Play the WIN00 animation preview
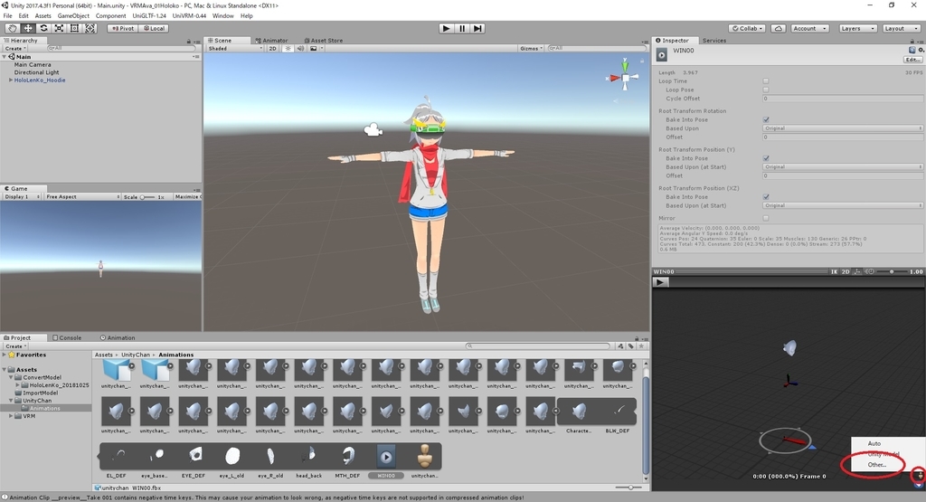This screenshot has height=502, width=926. (x=660, y=282)
